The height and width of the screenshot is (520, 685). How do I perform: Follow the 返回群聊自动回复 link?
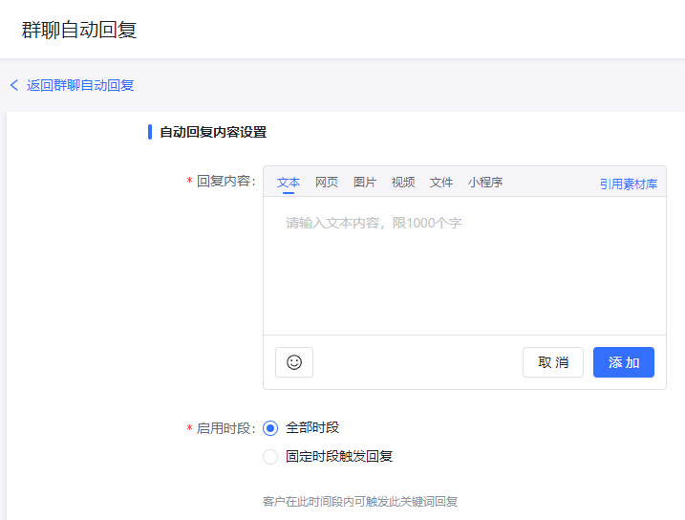80,85
